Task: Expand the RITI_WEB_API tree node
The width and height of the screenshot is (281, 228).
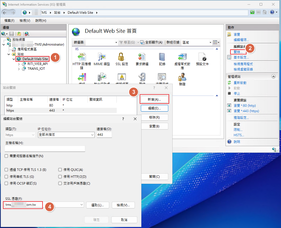Action: [x=19, y=64]
